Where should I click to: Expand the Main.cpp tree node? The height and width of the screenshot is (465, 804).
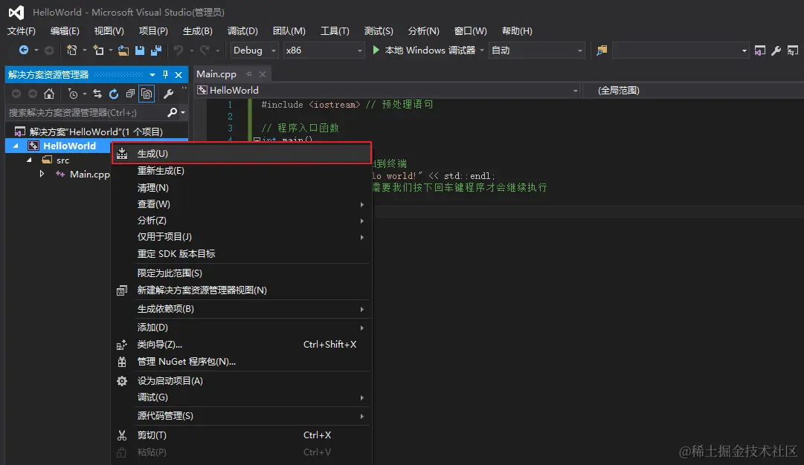tap(42, 174)
